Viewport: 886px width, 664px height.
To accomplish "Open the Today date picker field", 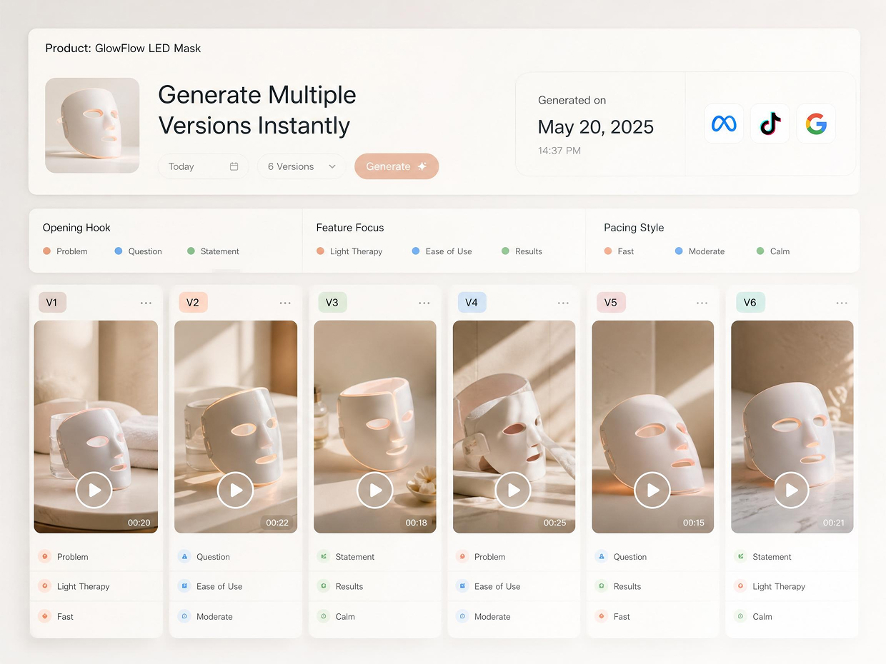I will pyautogui.click(x=203, y=166).
